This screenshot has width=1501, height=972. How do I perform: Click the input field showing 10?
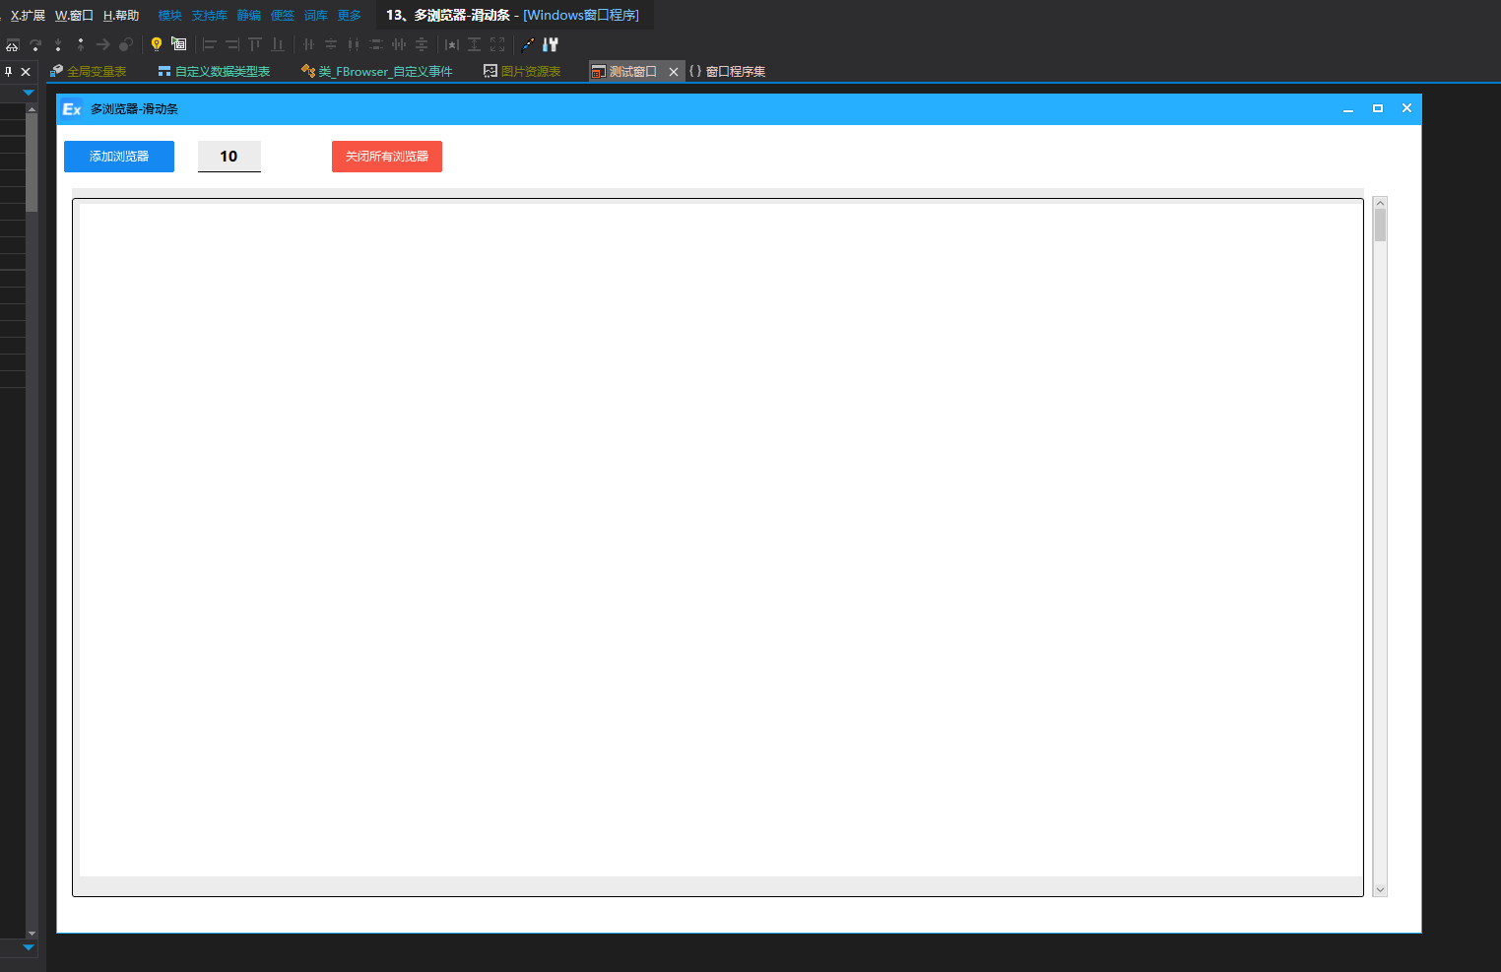(229, 157)
